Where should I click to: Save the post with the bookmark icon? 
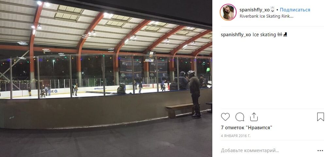coord(320,117)
